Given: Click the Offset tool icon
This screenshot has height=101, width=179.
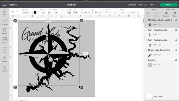Looking at the screenshot, I should (x=55, y=12).
